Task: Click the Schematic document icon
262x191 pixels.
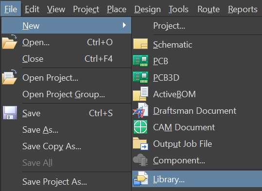Action: click(x=140, y=44)
